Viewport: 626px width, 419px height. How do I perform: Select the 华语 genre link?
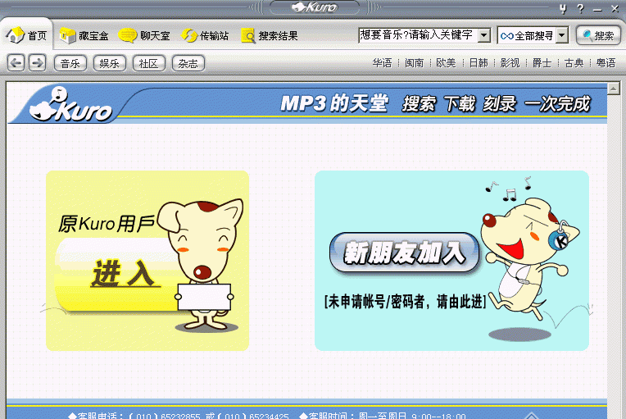pos(382,63)
